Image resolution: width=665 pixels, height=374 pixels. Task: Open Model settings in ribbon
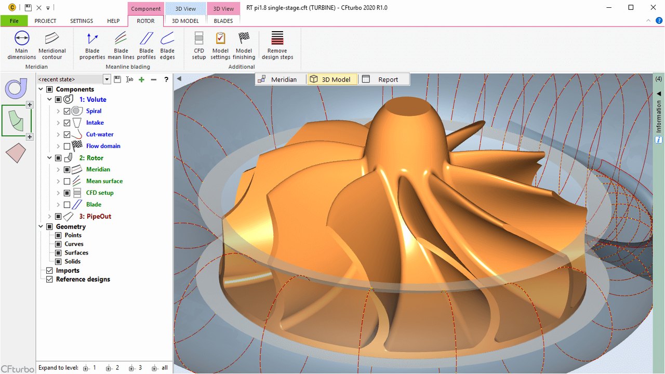pos(220,46)
